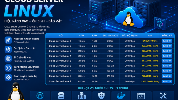Click the gear icon for Toàn quyền quản trị

[8, 77]
